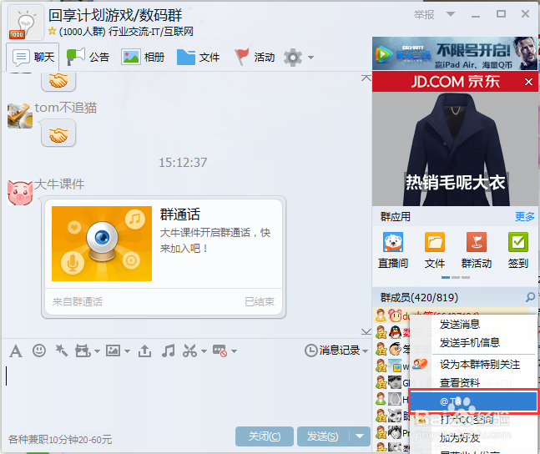Image resolution: width=540 pixels, height=454 pixels.
Task: Click the 来自群通话 source label
Action: click(78, 302)
